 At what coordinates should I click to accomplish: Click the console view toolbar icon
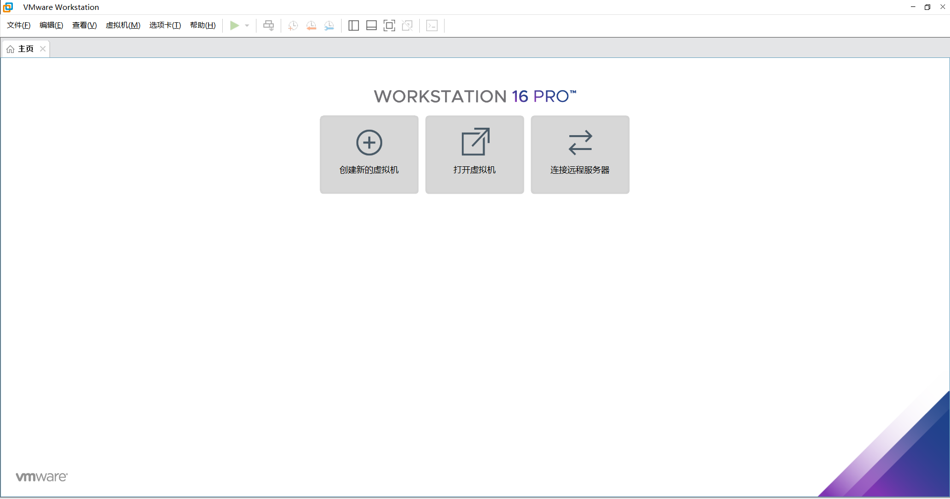[x=432, y=26]
